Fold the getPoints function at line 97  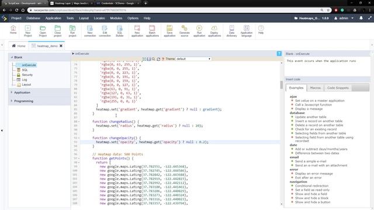[79, 158]
